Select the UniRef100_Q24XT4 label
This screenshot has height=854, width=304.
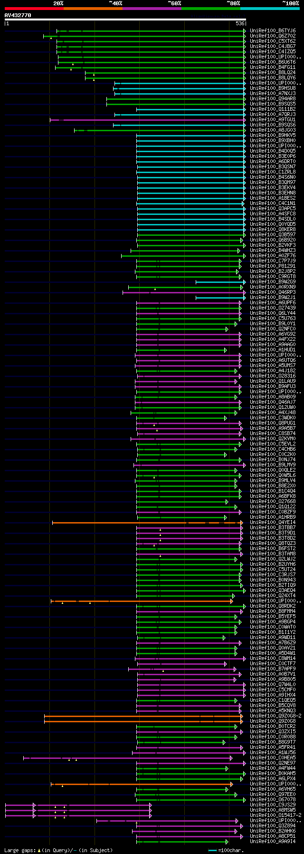coord(273,596)
